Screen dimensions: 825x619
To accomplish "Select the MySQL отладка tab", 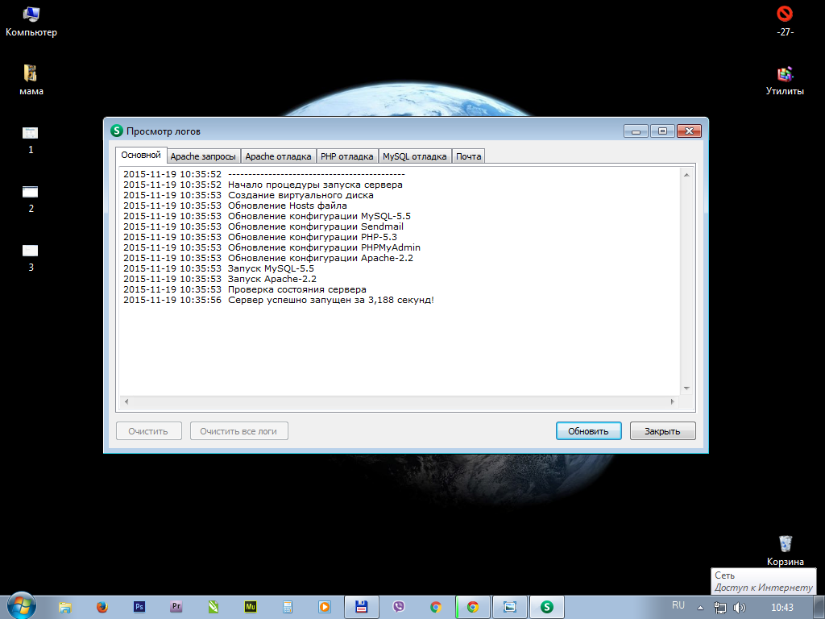I will point(414,156).
